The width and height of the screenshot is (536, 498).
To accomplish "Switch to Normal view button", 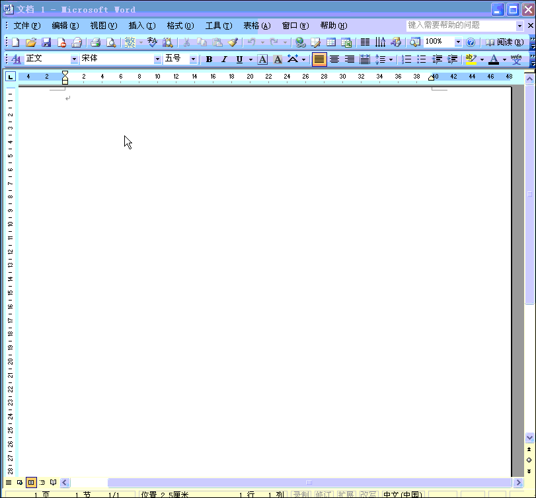I will click(9, 482).
